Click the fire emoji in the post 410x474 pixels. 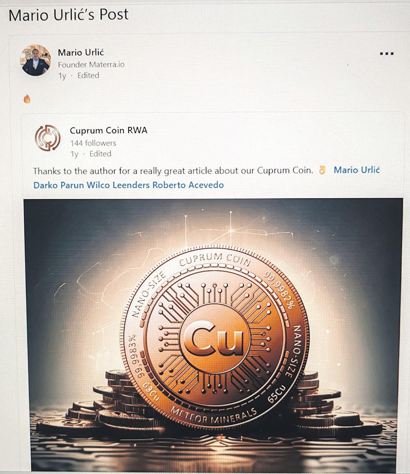27,99
